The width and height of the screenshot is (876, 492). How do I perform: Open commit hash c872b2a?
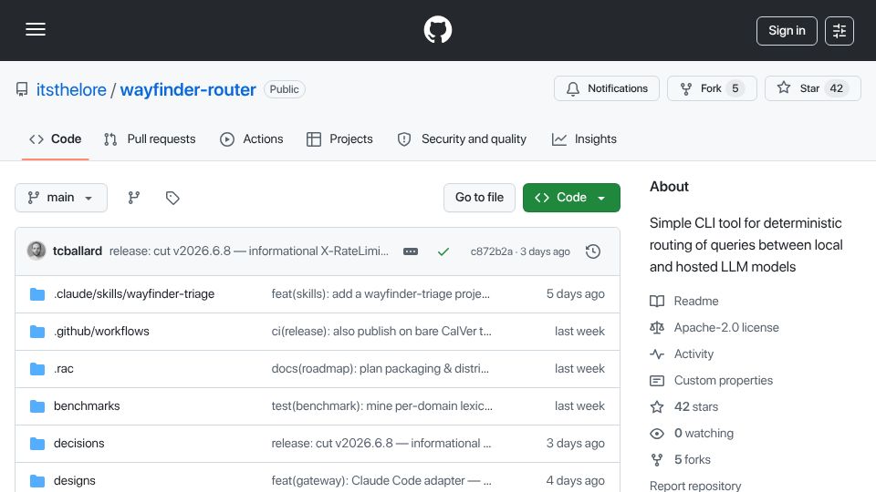491,251
